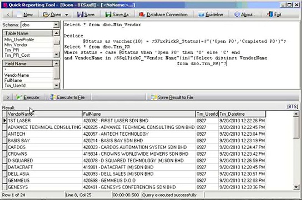Click the VendorName result column header

pyautogui.click(x=44, y=114)
